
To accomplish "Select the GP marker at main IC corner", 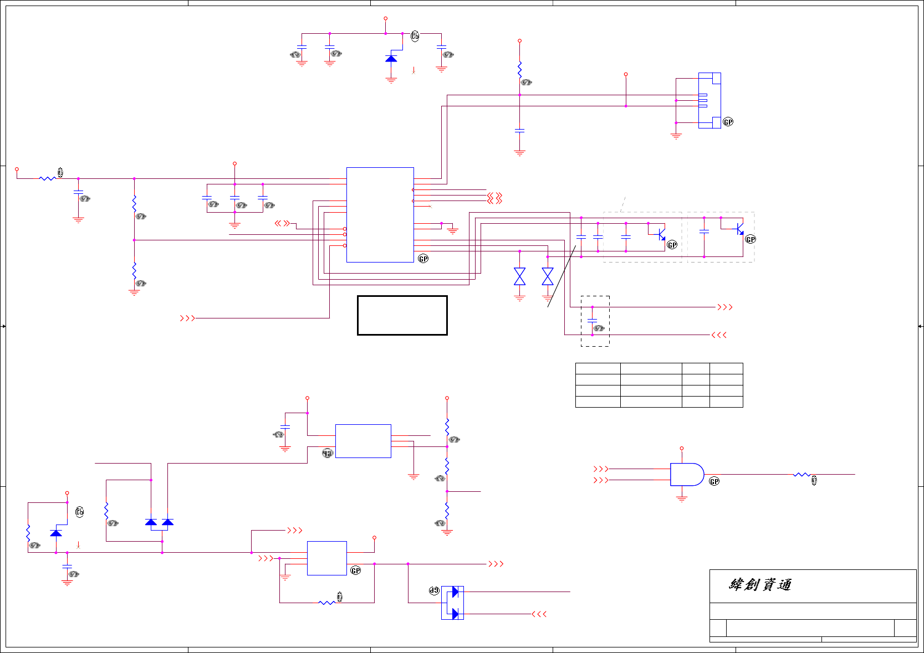I will pyautogui.click(x=423, y=259).
